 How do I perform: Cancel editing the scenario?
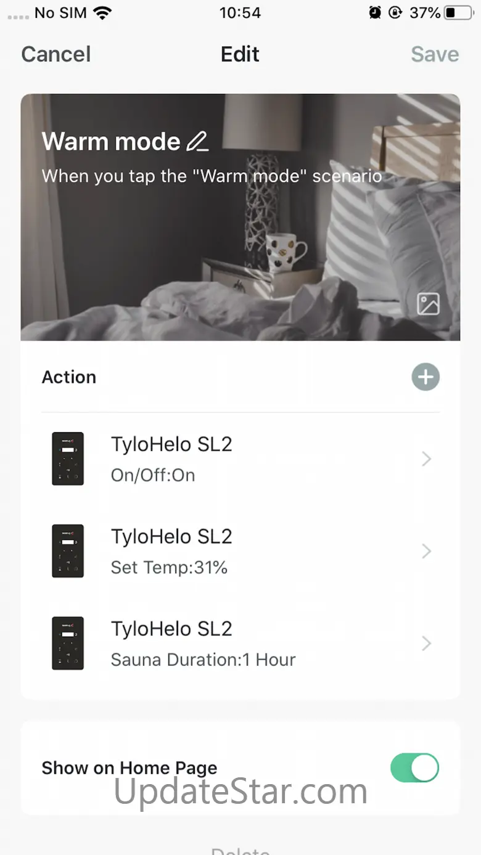click(56, 54)
